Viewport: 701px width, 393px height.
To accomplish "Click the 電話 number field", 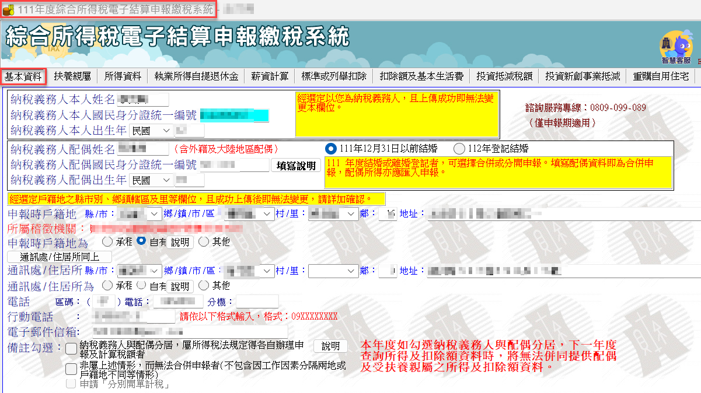I will [179, 301].
